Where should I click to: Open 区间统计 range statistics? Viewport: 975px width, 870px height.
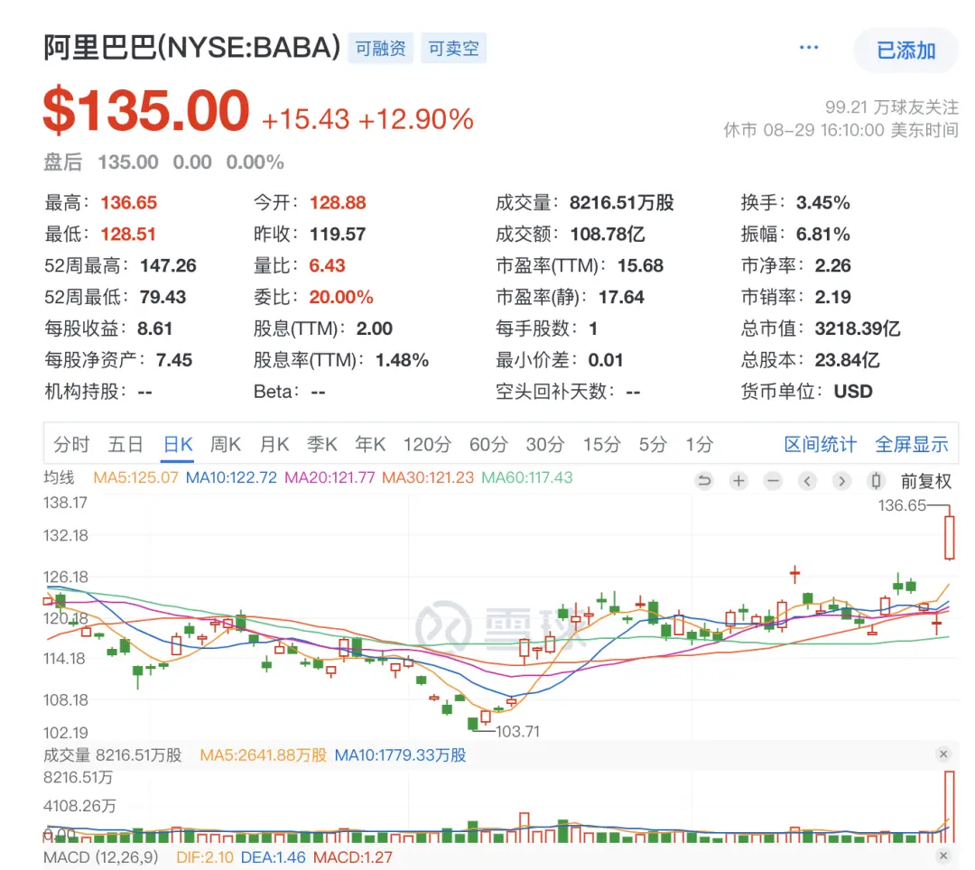(x=820, y=444)
